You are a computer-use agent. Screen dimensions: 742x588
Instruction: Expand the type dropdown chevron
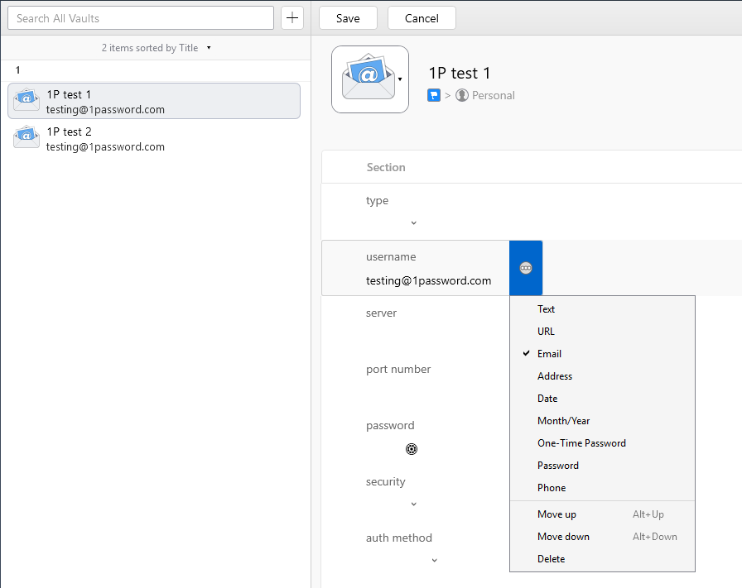[x=413, y=222]
